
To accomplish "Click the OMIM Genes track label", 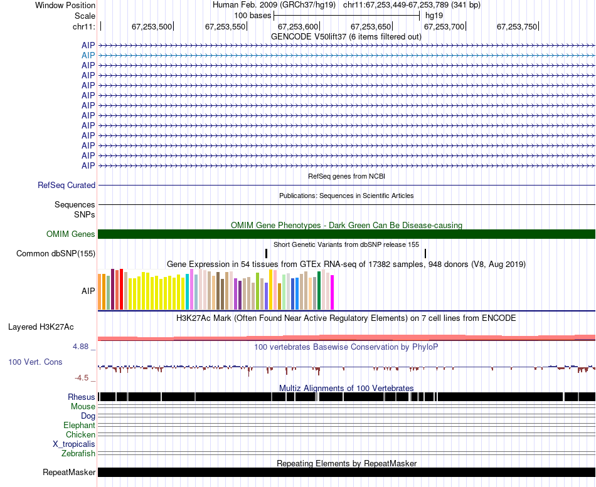I will point(71,234).
